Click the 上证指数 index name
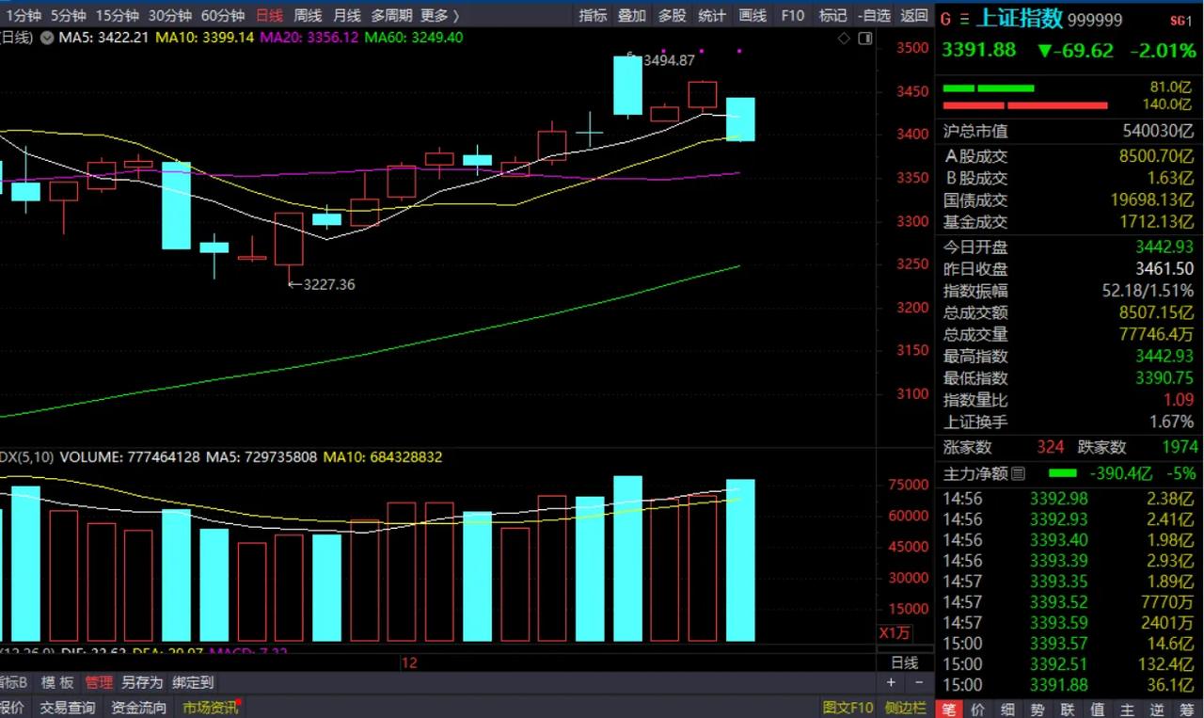The width and height of the screenshot is (1204, 718). [x=1021, y=19]
